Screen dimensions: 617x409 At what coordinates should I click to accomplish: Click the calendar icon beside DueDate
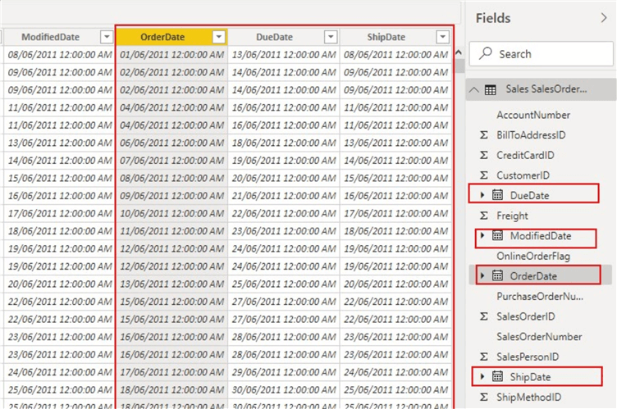pyautogui.click(x=497, y=195)
